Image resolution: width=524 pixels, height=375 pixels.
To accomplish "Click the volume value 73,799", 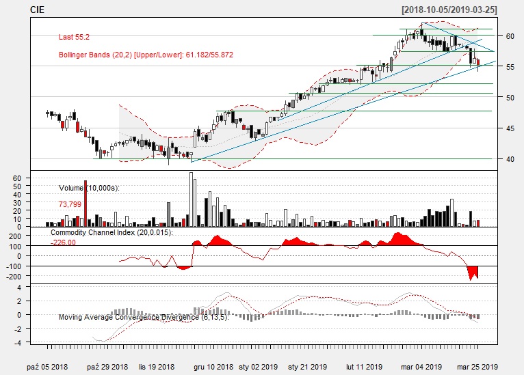I will [x=70, y=204].
